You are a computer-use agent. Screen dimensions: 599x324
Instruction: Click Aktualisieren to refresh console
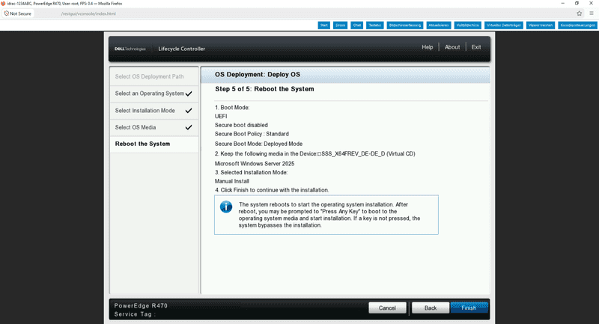tap(439, 25)
